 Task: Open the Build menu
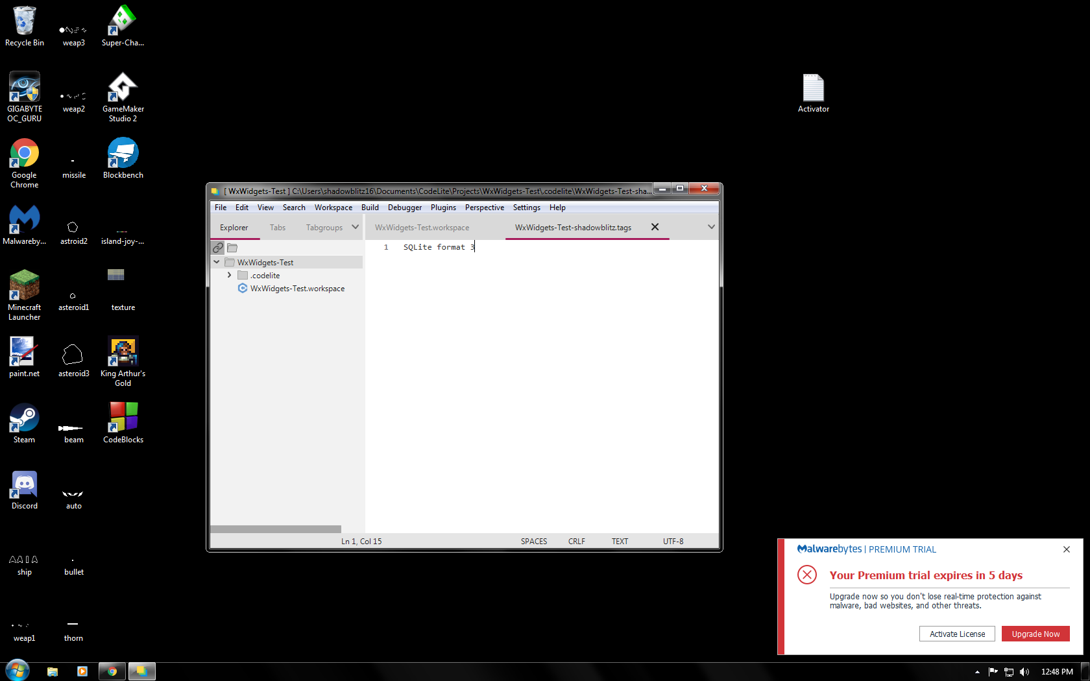click(x=370, y=207)
